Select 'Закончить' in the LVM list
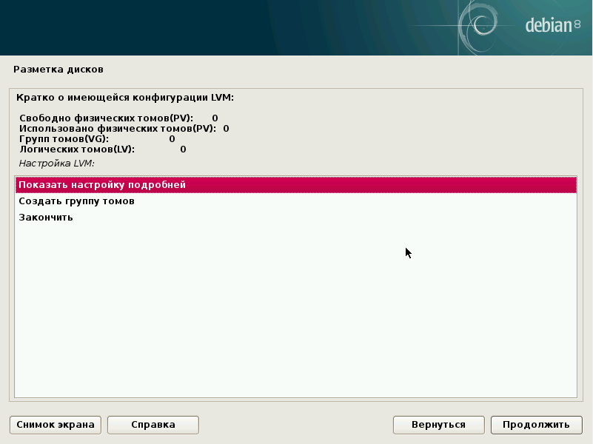The width and height of the screenshot is (593, 444). [x=46, y=218]
